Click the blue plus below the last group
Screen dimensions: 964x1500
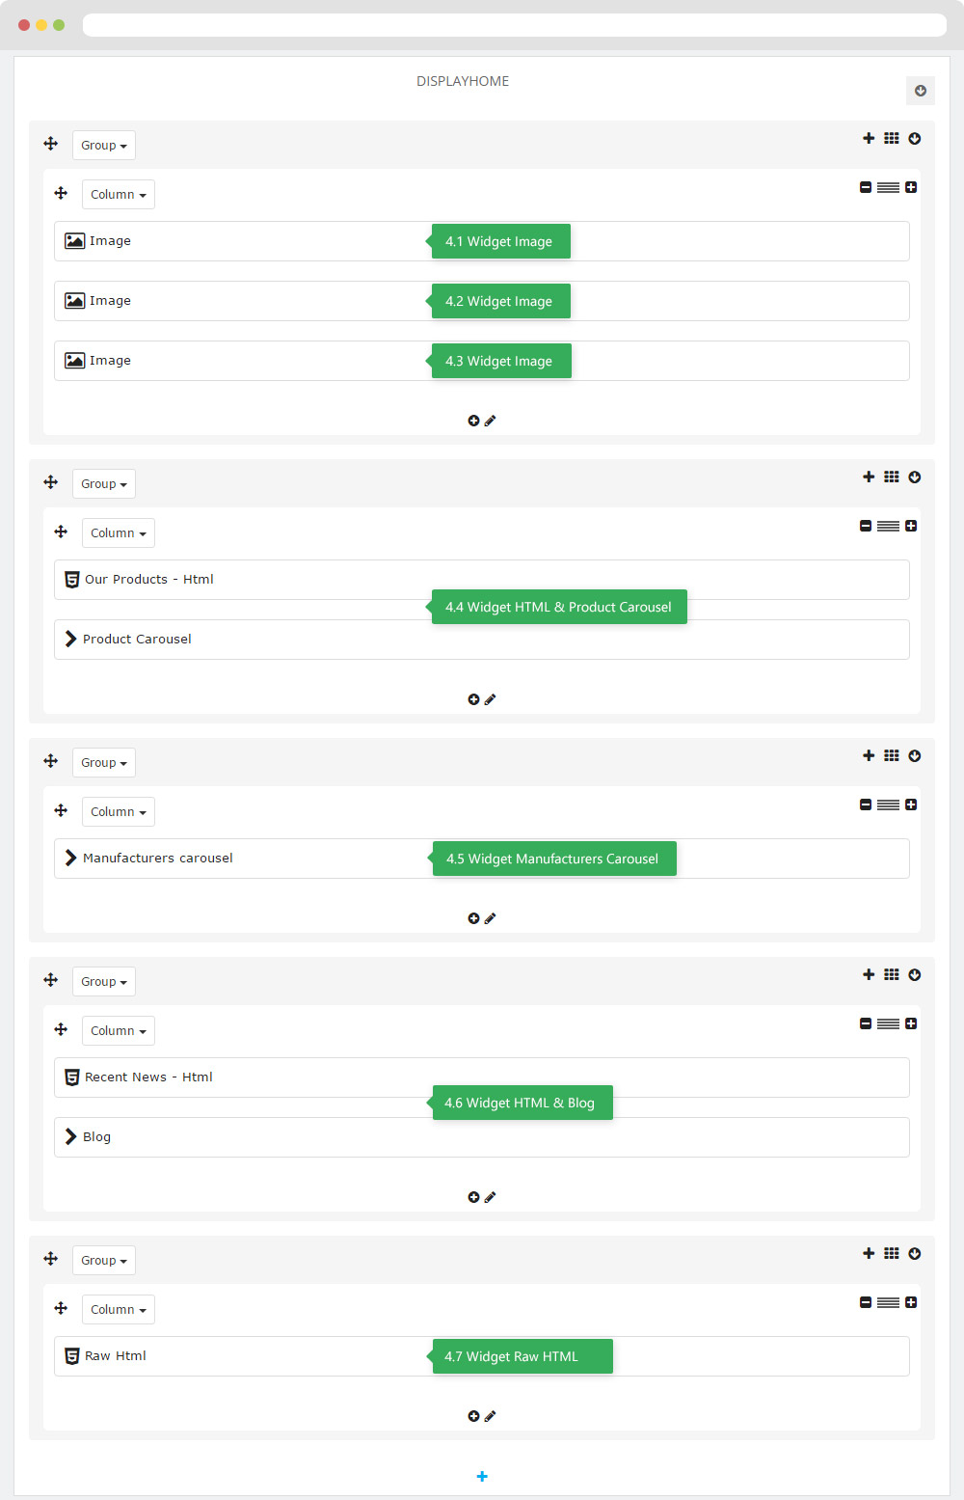pyautogui.click(x=482, y=1476)
